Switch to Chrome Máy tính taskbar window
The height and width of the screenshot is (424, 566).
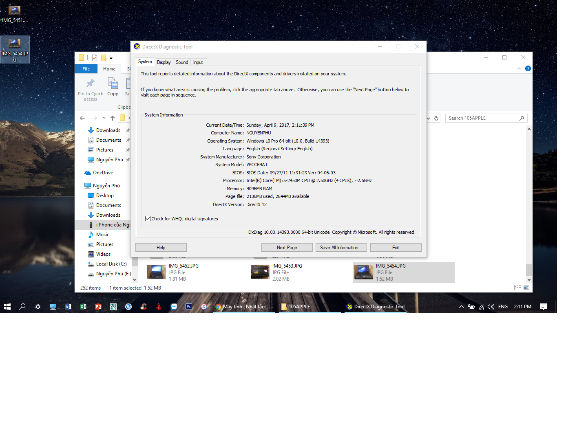tap(245, 307)
